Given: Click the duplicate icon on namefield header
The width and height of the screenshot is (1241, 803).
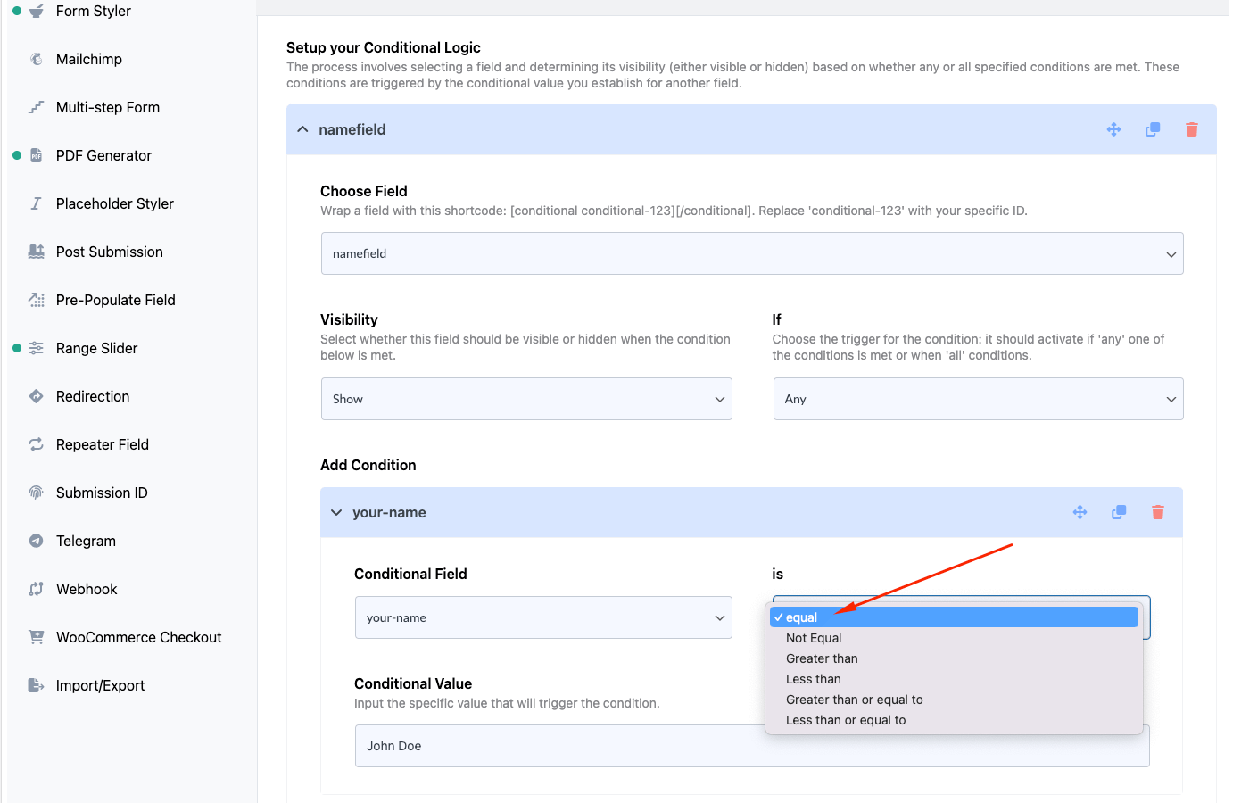Looking at the screenshot, I should (x=1152, y=129).
